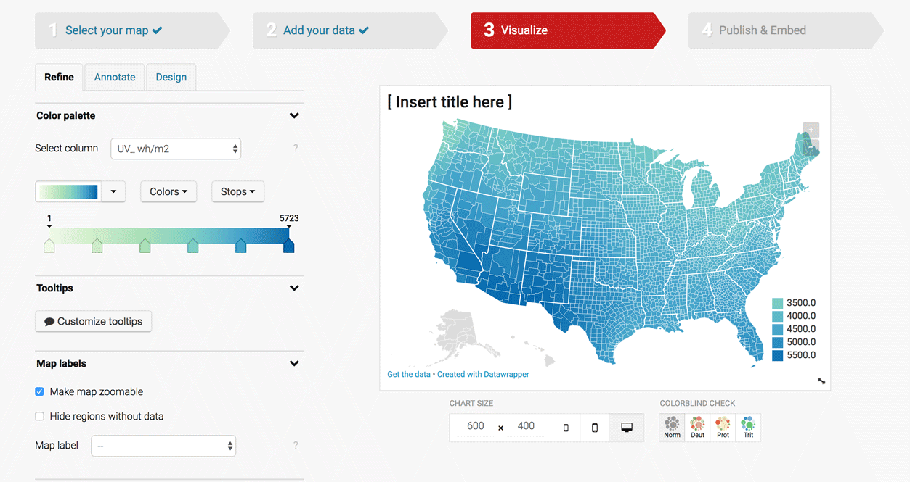Select the Norm colorblind check icon
The height and width of the screenshot is (482, 910).
pos(673,427)
